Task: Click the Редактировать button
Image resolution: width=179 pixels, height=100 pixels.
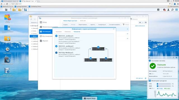Action: 83,25
